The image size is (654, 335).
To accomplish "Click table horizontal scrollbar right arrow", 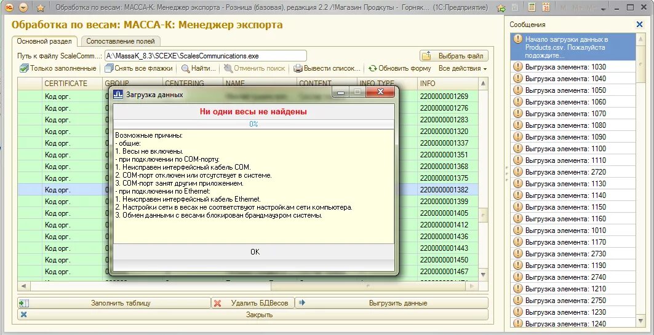I will 472,286.
